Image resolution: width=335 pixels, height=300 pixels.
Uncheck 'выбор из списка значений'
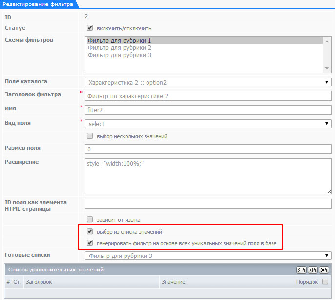click(90, 232)
